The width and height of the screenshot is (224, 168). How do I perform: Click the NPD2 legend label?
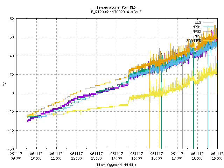[197, 31]
